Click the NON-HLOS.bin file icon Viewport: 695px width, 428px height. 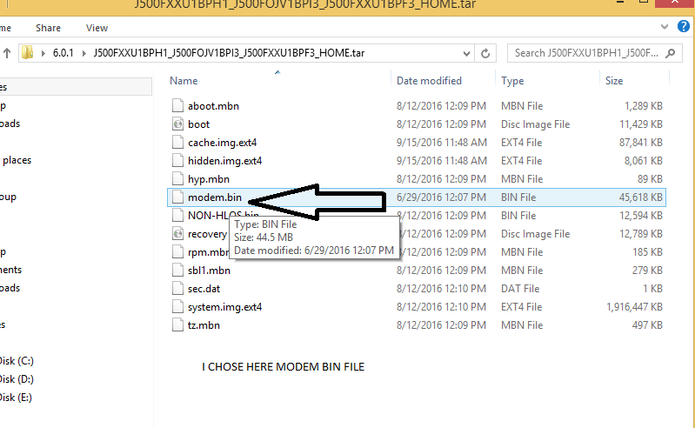pos(177,216)
